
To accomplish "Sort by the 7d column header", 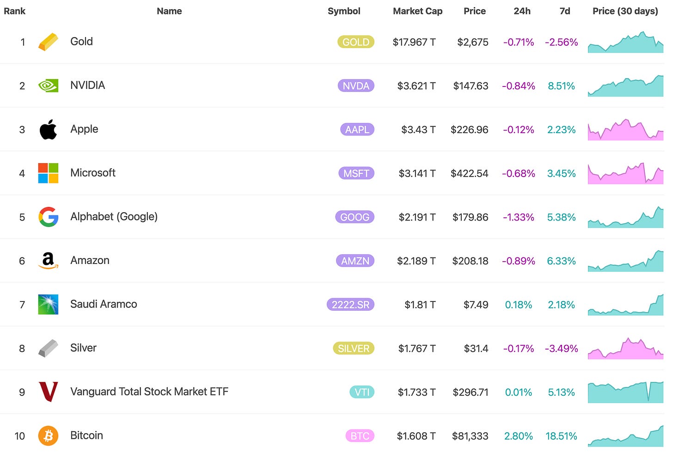I will click(565, 11).
